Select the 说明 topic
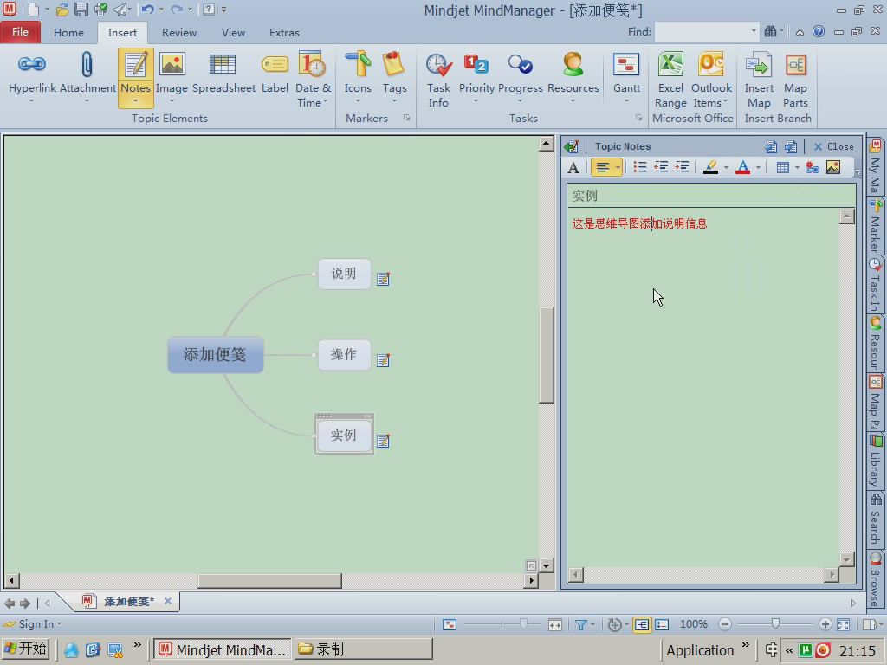Screen dimensions: 887x665 click(x=344, y=274)
